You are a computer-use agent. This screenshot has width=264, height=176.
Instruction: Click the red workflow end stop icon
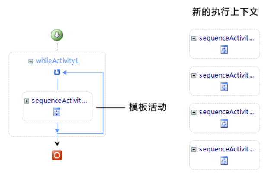point(57,155)
